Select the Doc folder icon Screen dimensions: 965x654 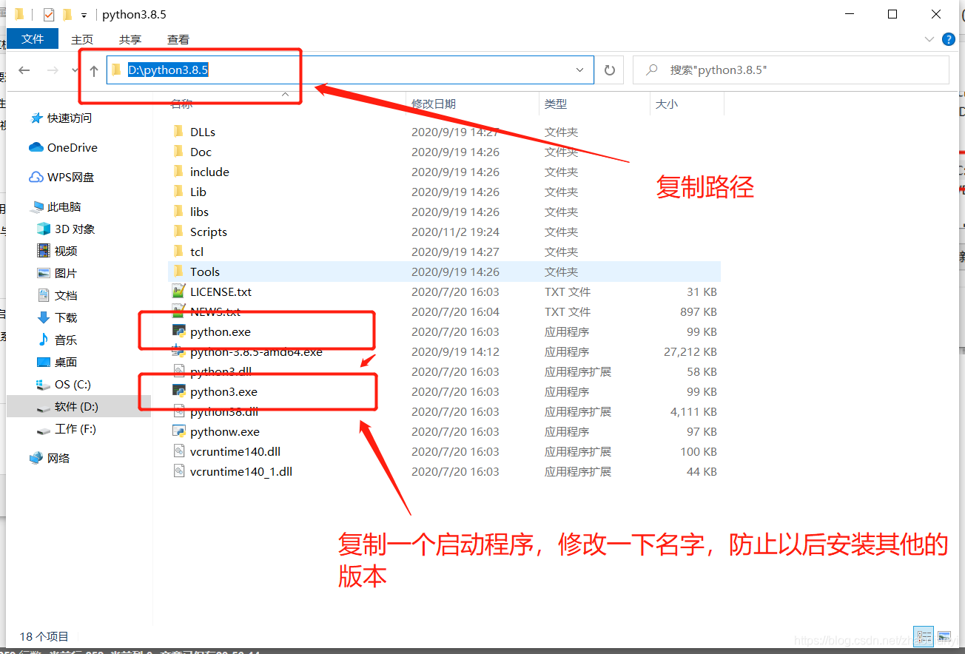coord(178,152)
